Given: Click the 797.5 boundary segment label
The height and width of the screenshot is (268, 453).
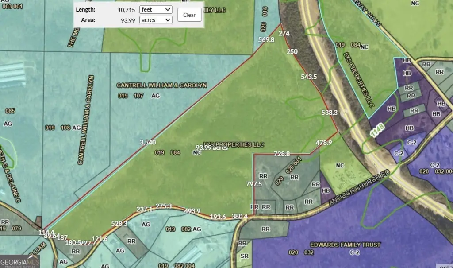Looking at the screenshot, I should click(x=254, y=184).
